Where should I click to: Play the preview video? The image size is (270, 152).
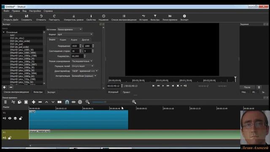[x=163, y=86]
